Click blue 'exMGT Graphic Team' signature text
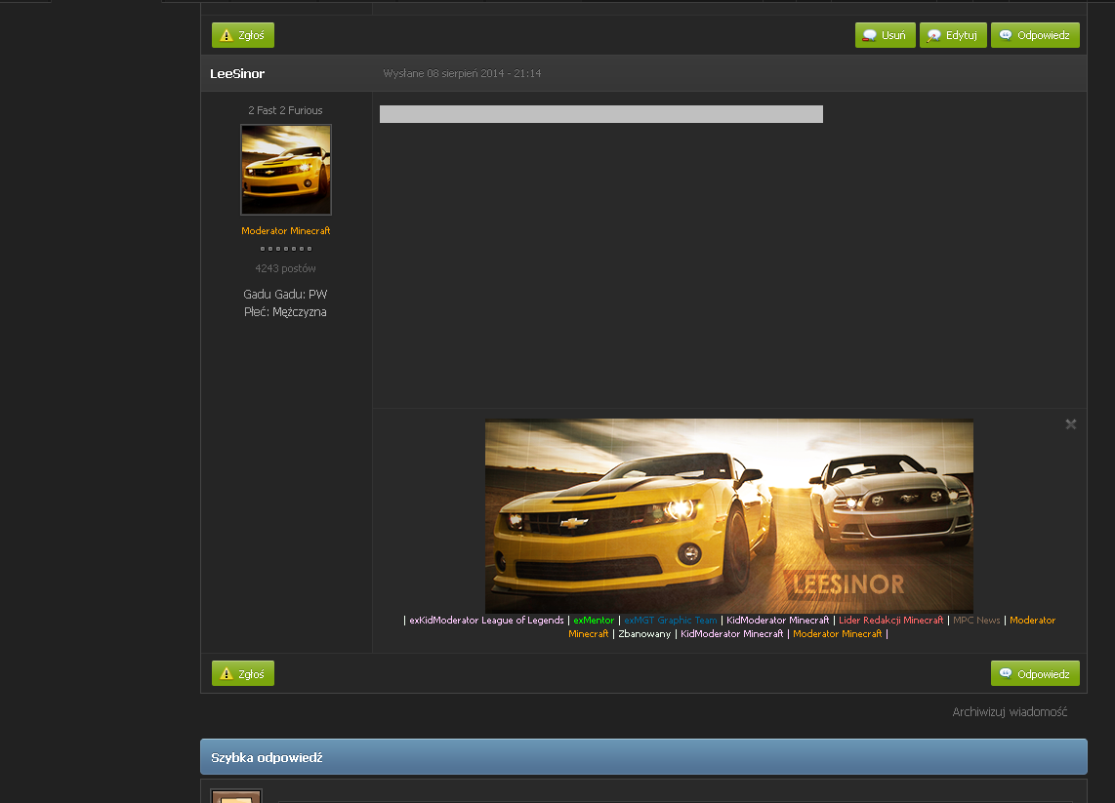Screen dimensions: 1115x803 click(671, 621)
